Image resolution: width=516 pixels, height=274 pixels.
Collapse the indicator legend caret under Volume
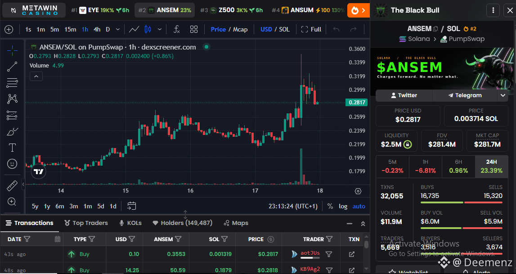tap(36, 76)
